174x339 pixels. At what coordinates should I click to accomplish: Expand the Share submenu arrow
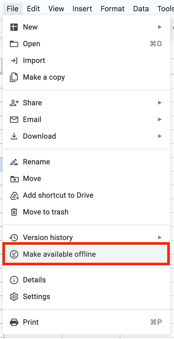point(160,103)
